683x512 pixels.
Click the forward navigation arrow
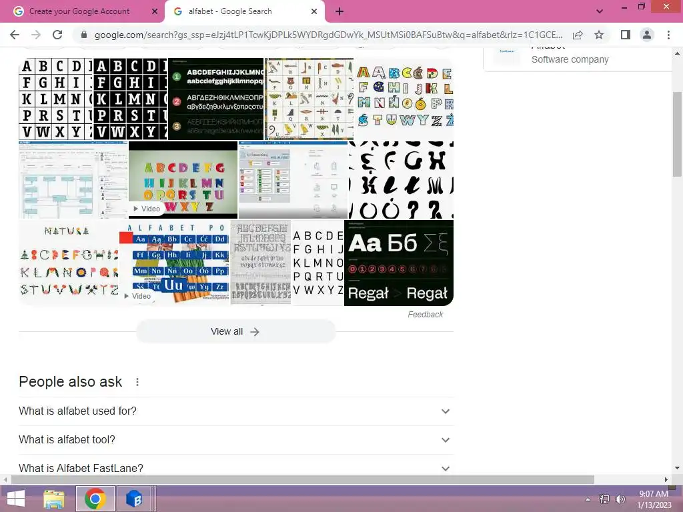36,35
